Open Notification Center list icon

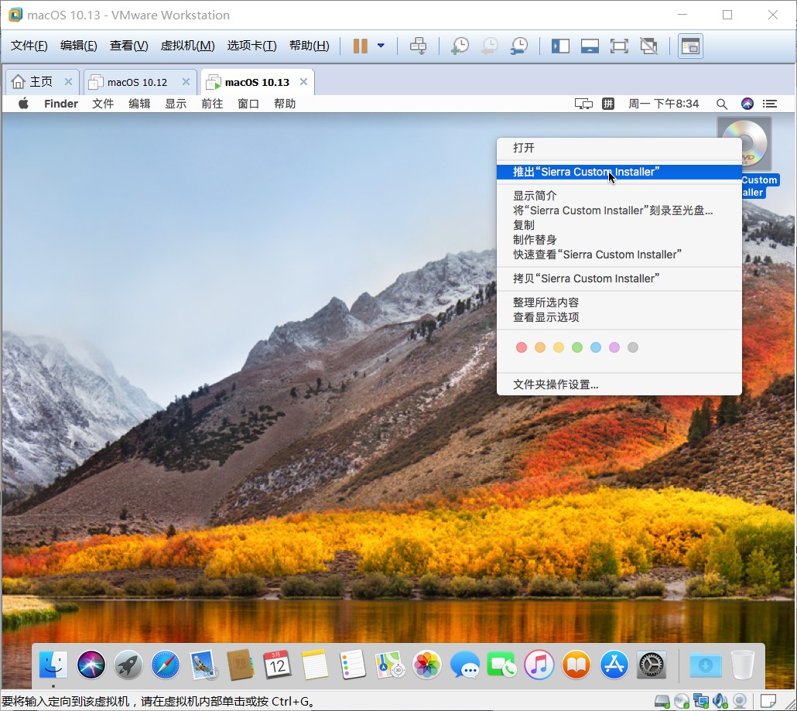770,104
